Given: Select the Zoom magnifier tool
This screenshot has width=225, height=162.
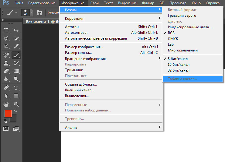Looking at the screenshot, I should pos(16,104).
